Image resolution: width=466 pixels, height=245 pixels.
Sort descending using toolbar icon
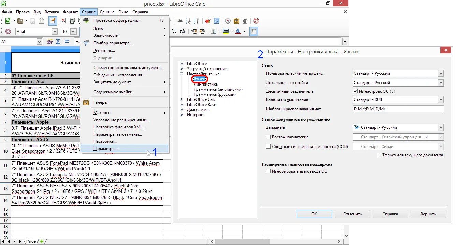pos(196,21)
